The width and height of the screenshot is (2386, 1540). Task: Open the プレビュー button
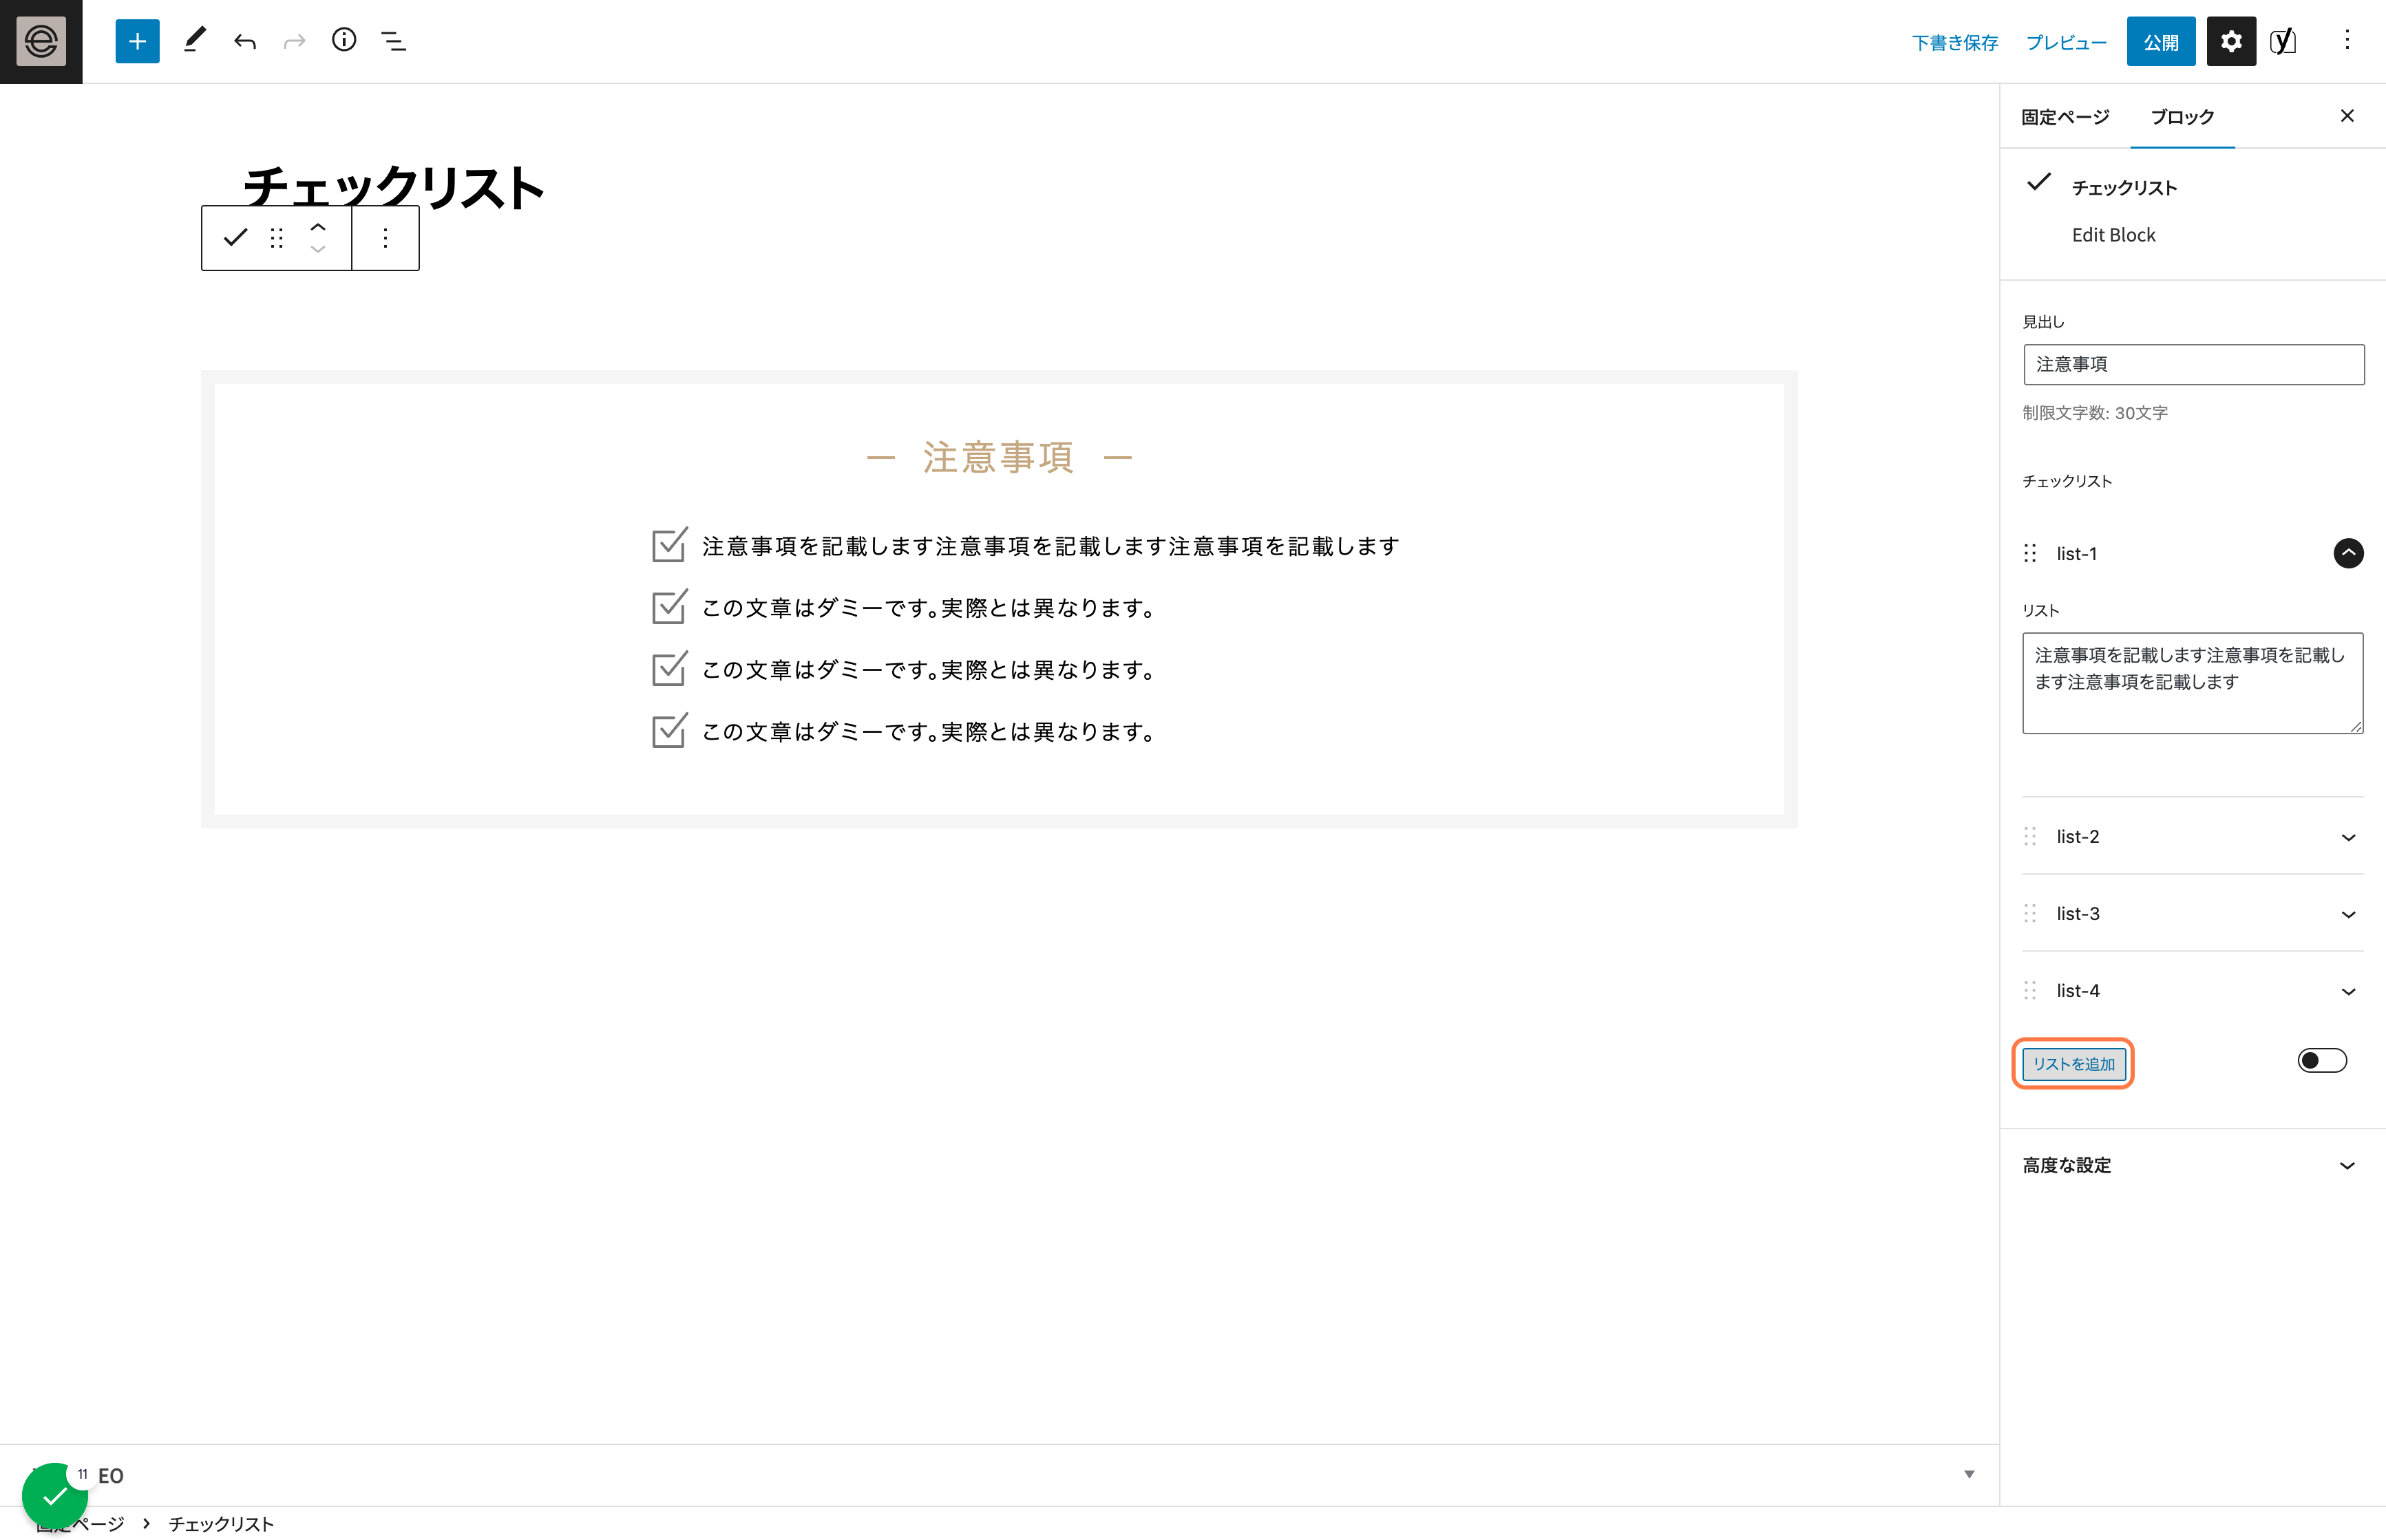pyautogui.click(x=2066, y=42)
